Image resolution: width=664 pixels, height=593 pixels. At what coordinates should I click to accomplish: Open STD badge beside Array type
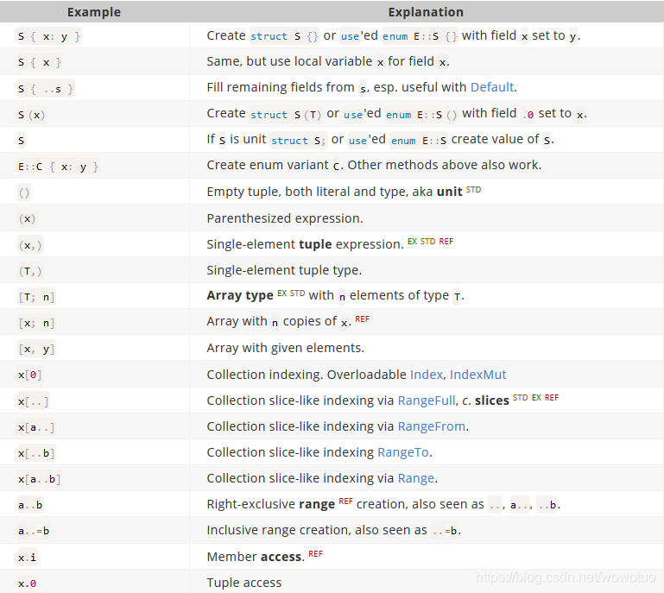point(297,293)
